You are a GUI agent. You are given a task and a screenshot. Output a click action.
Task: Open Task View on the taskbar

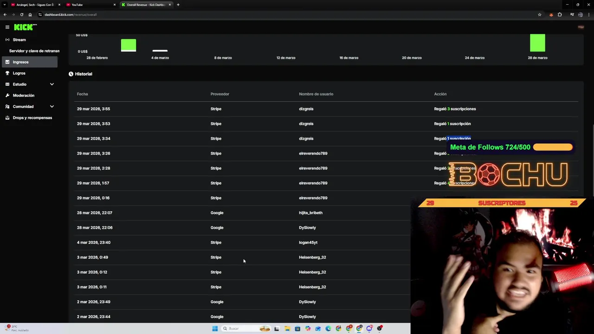pyautogui.click(x=277, y=328)
